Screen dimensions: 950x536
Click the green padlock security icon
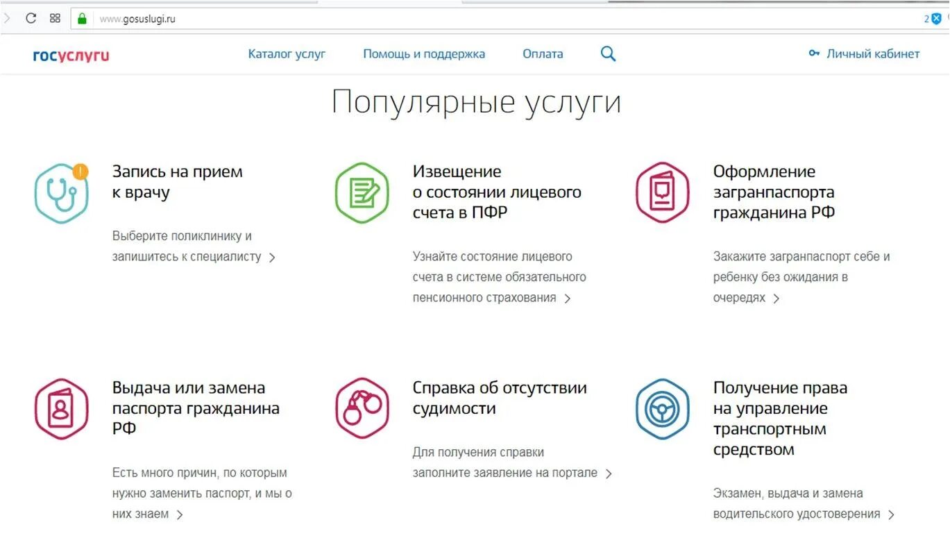click(x=82, y=19)
